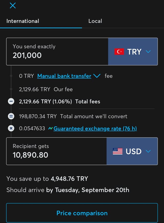Viewport: 164px width, 223px height.
Task: Open the Guaranteed exchange rate (76 h) link
Action: click(95, 128)
